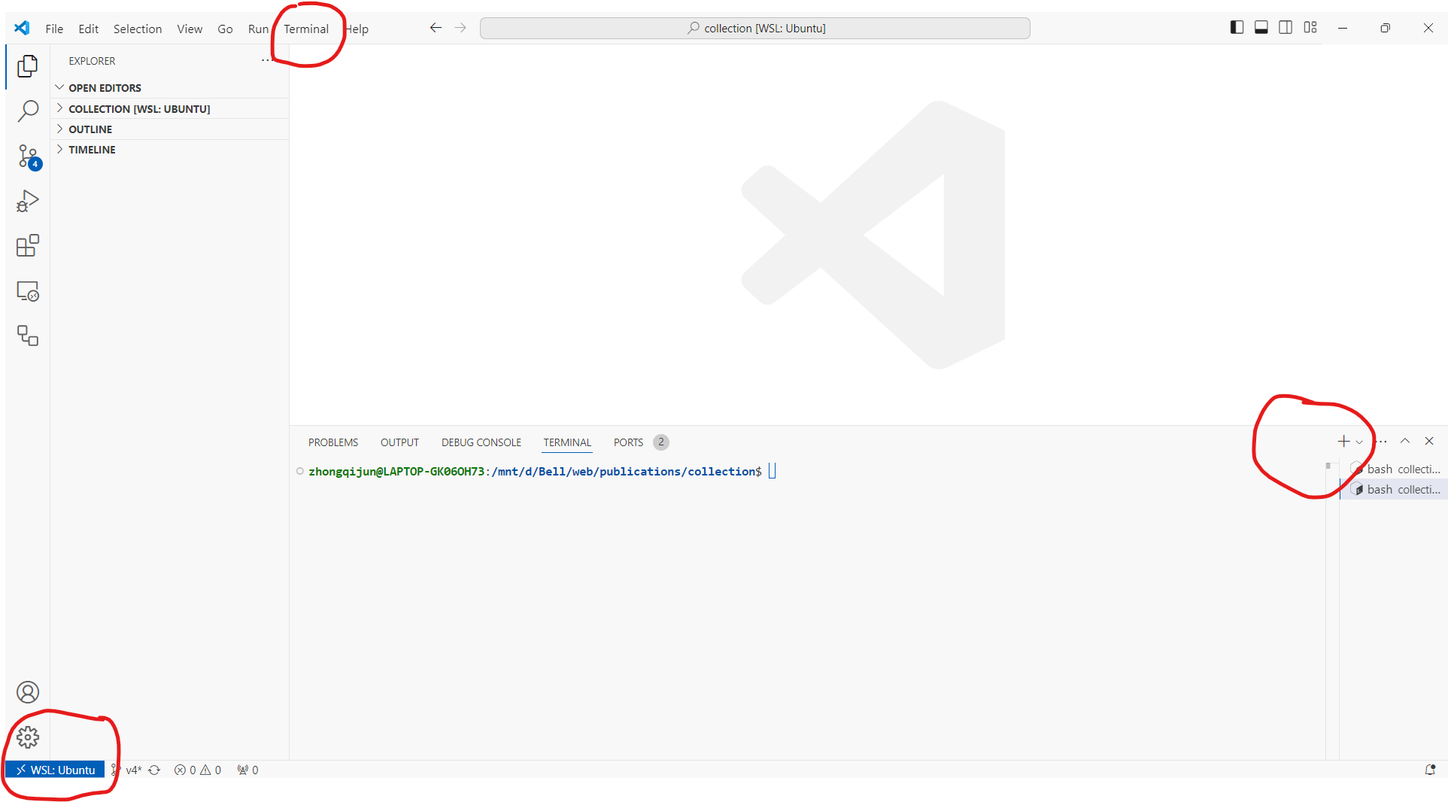1448x802 pixels.
Task: Toggle the secondary side bar layout icon
Action: pos(1286,28)
